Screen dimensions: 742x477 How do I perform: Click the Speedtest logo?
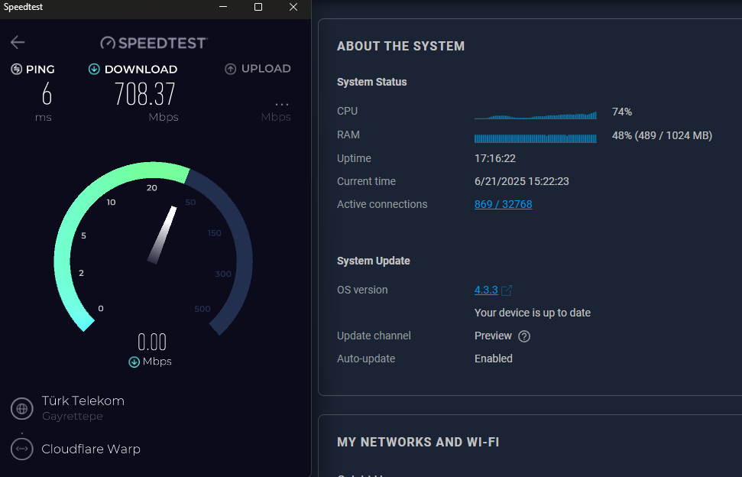coord(153,42)
